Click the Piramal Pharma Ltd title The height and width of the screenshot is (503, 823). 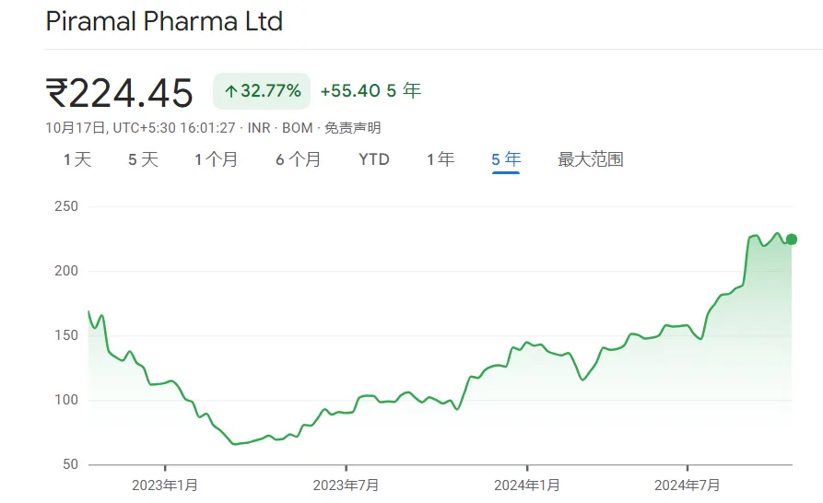pos(164,21)
